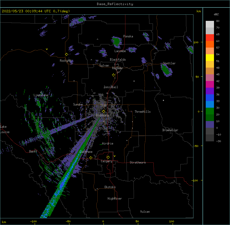Pick the slate purple 0-10 dBZ legend swatch
This screenshot has width=230, height=225.
coord(210,125)
